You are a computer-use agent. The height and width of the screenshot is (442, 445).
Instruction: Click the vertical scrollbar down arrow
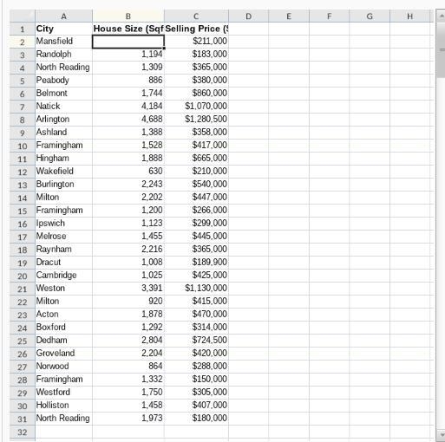[x=441, y=434]
